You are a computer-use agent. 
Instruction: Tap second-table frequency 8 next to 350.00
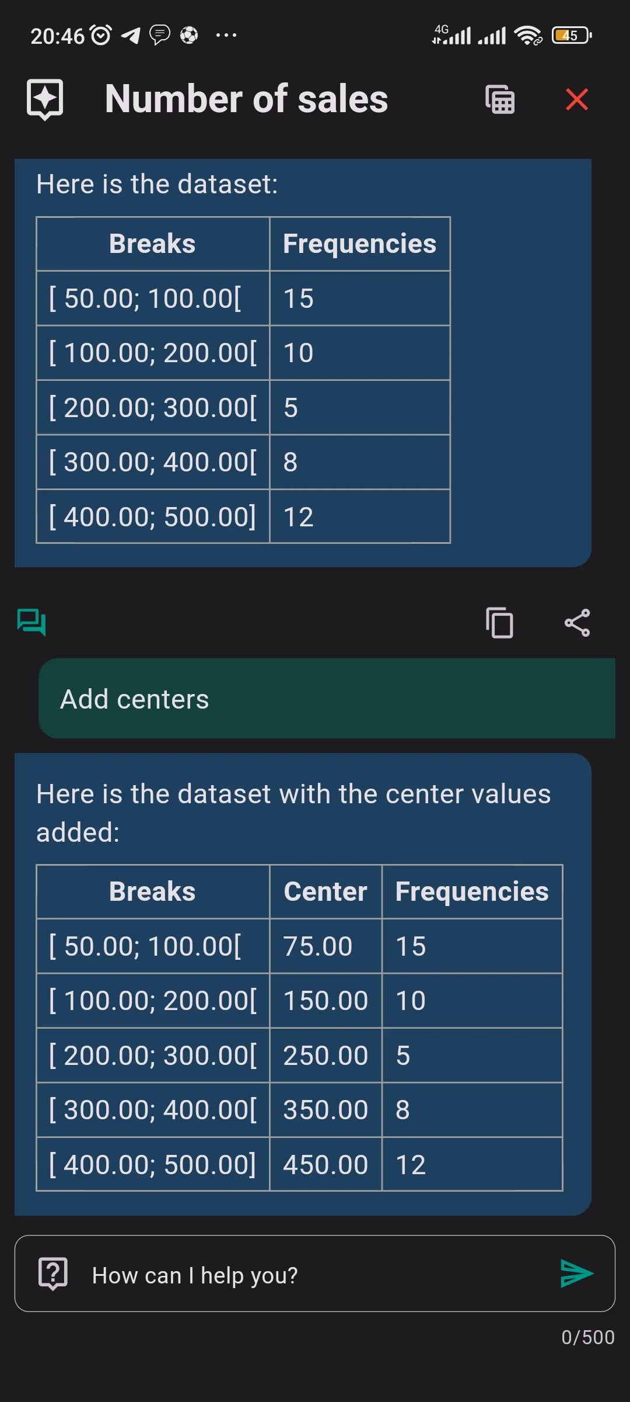472,1109
